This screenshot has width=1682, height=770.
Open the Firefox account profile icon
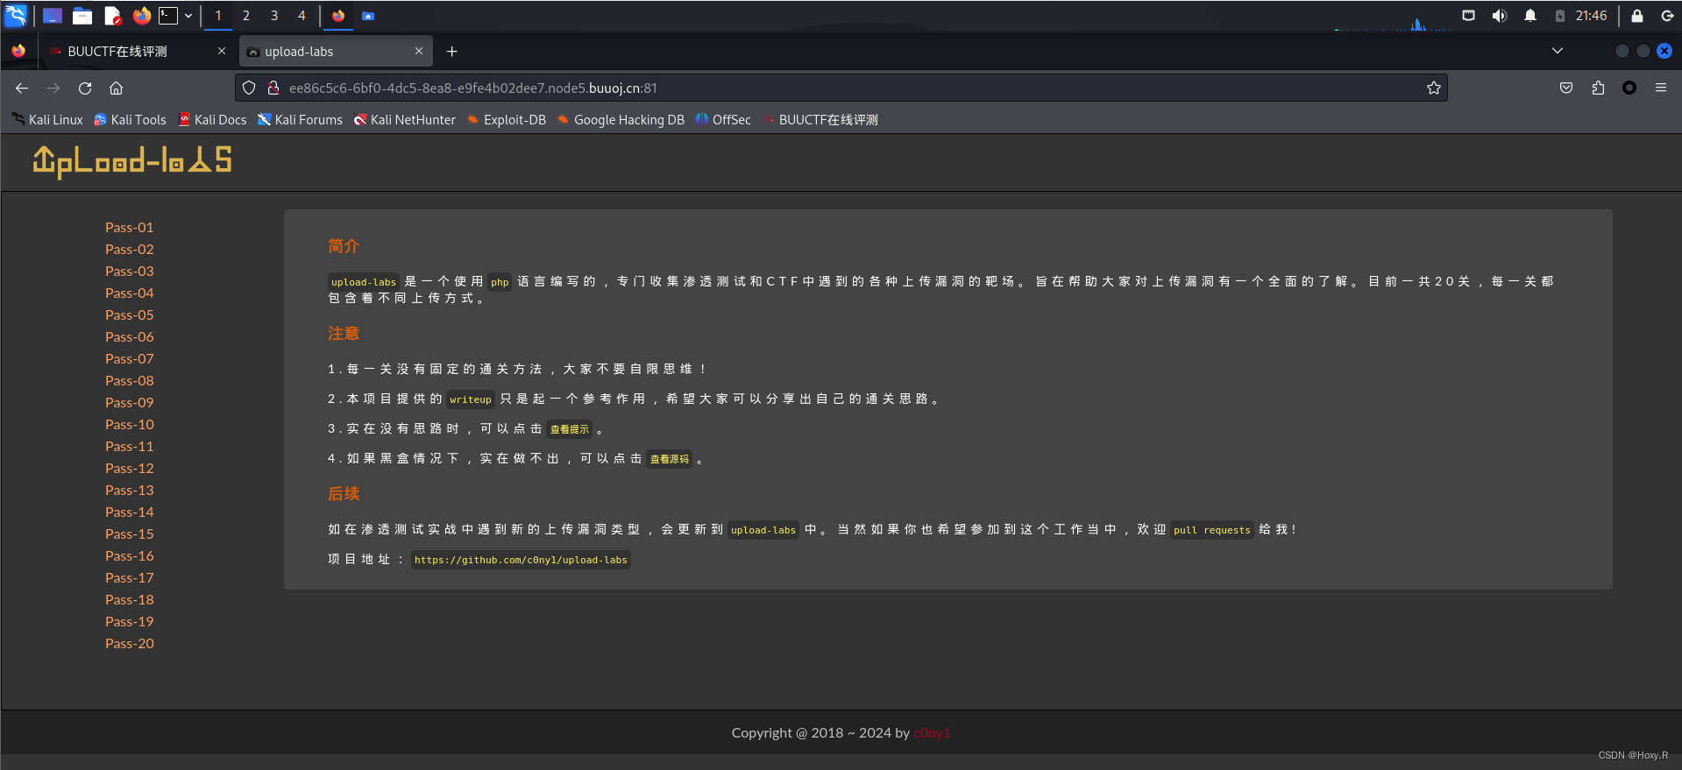pyautogui.click(x=1629, y=88)
